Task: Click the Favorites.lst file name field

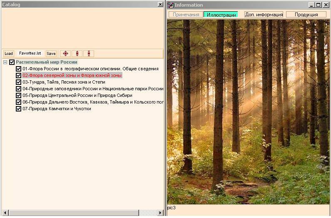Action: (30, 53)
